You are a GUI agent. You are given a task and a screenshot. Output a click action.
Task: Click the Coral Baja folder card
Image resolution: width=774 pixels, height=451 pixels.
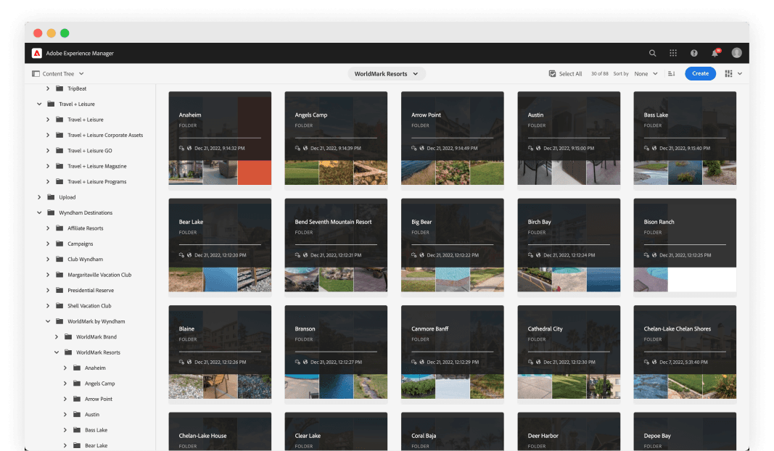(x=453, y=431)
